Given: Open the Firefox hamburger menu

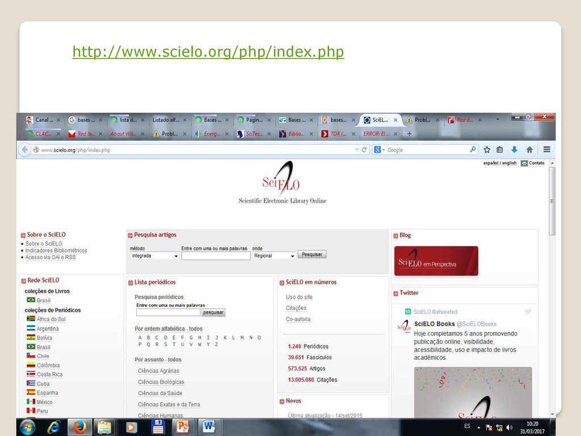Looking at the screenshot, I should [x=546, y=149].
